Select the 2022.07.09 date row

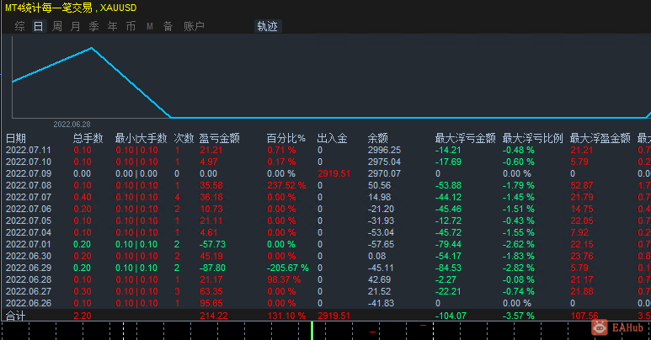[29, 173]
